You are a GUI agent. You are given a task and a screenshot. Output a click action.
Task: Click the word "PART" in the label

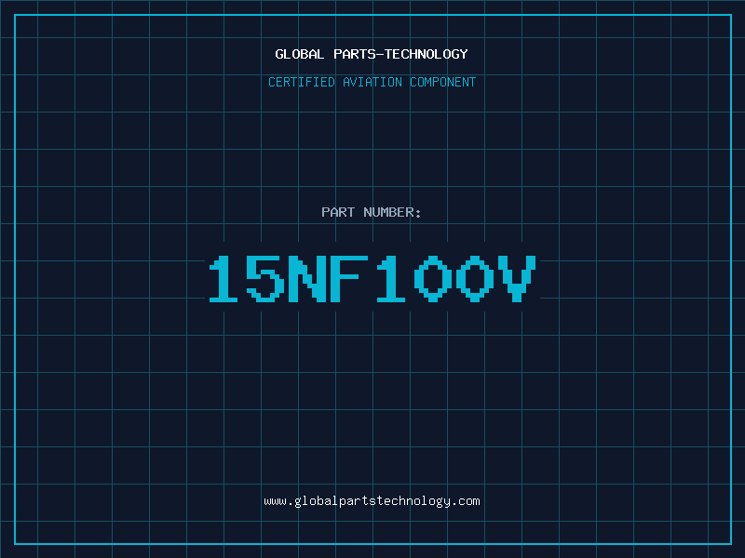[x=338, y=213]
